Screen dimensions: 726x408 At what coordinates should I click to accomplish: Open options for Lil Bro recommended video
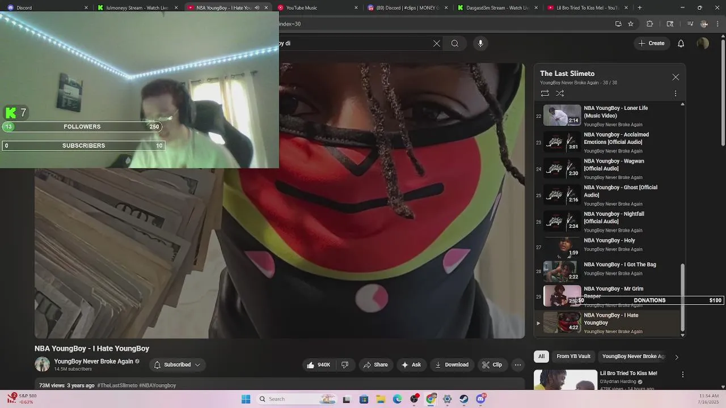(683, 375)
